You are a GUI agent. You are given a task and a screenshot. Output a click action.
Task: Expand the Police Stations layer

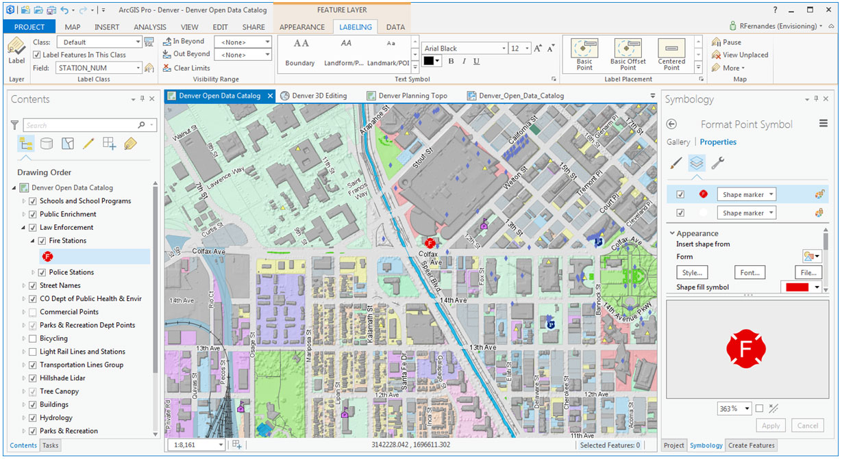(x=33, y=272)
